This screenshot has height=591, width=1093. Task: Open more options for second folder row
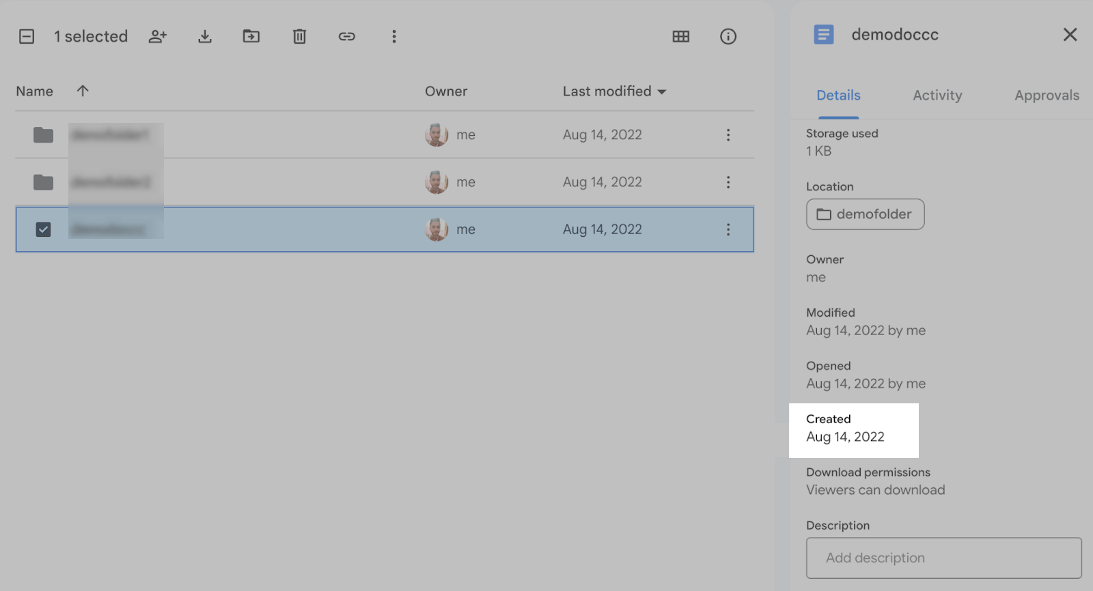coord(728,182)
